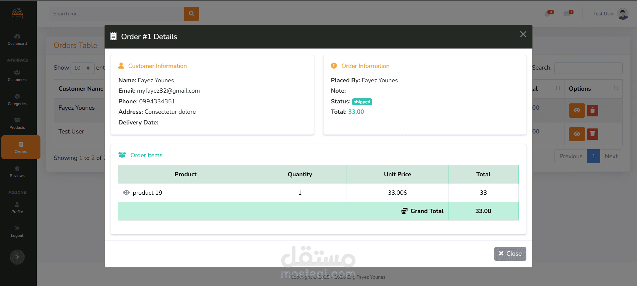Click the Test User table row name
Image resolution: width=637 pixels, height=286 pixels.
[71, 131]
